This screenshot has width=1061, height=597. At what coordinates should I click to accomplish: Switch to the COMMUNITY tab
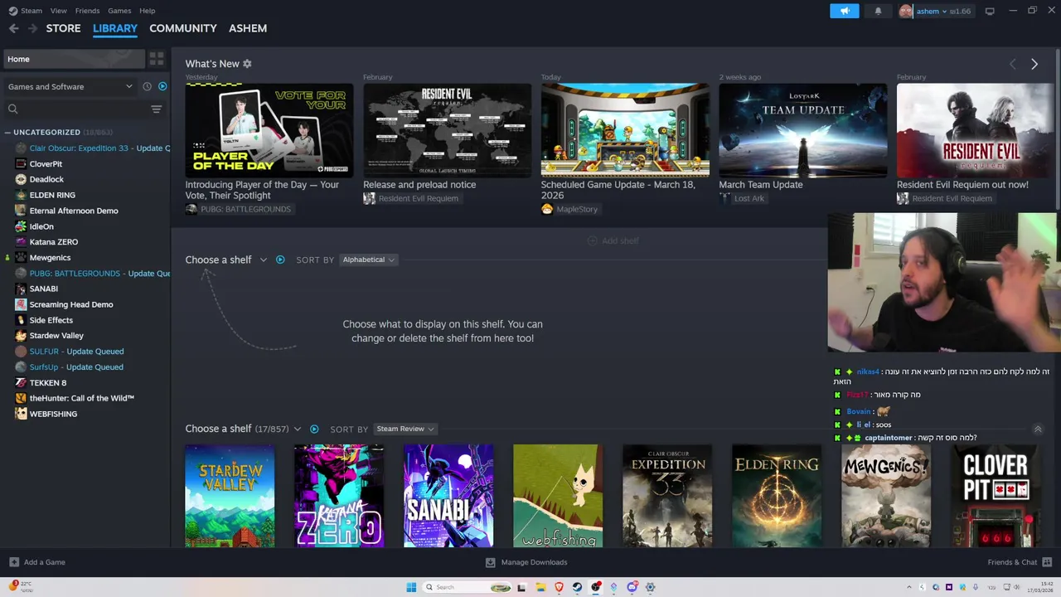183,28
